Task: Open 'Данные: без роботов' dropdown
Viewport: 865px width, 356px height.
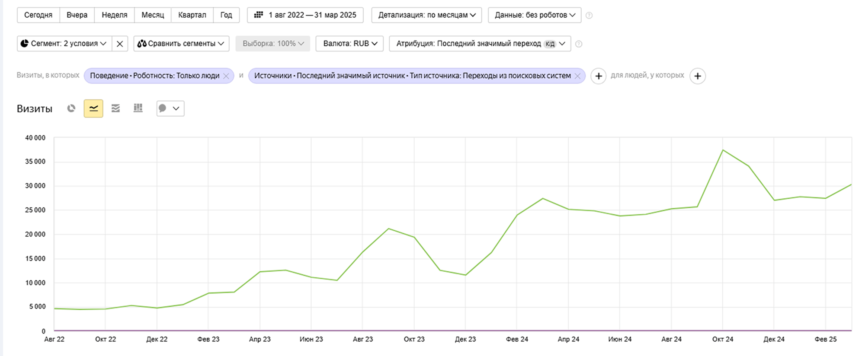Action: click(535, 15)
